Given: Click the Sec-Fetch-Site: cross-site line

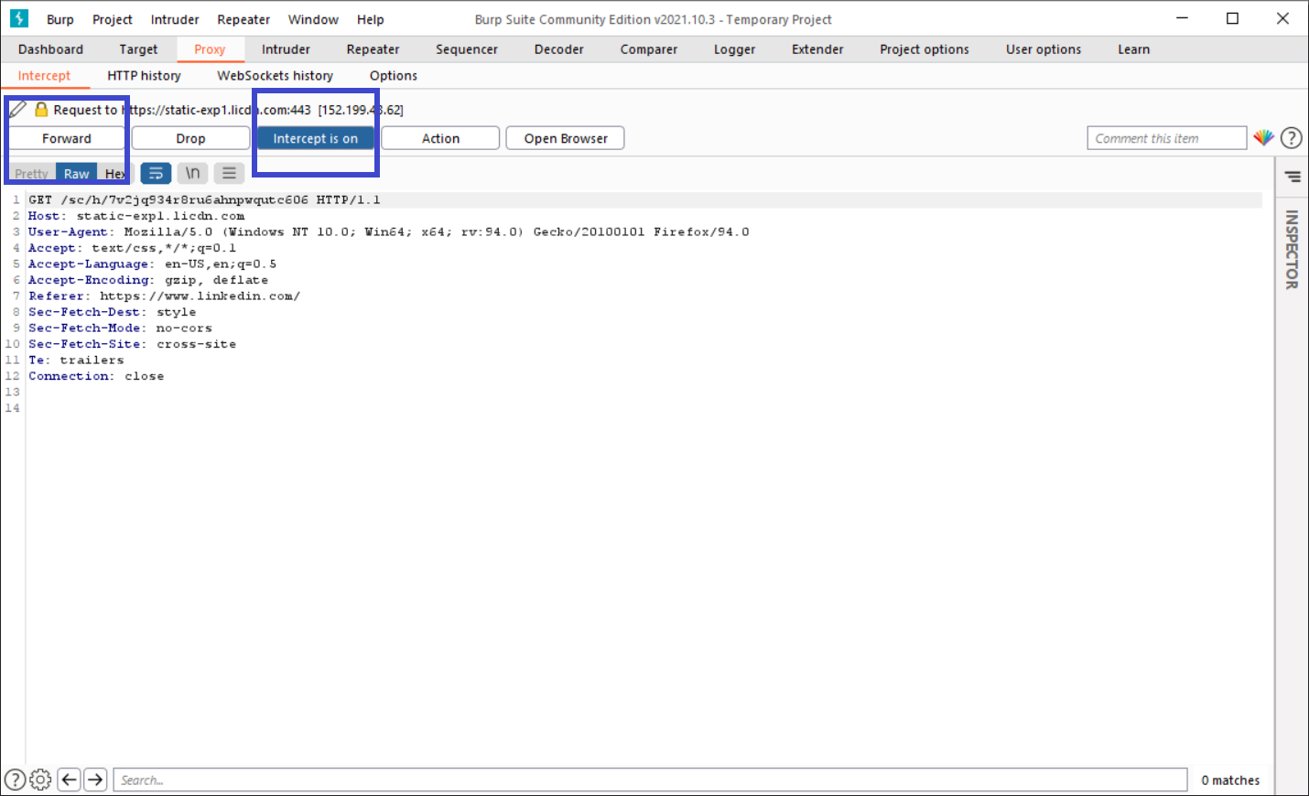Looking at the screenshot, I should (132, 344).
